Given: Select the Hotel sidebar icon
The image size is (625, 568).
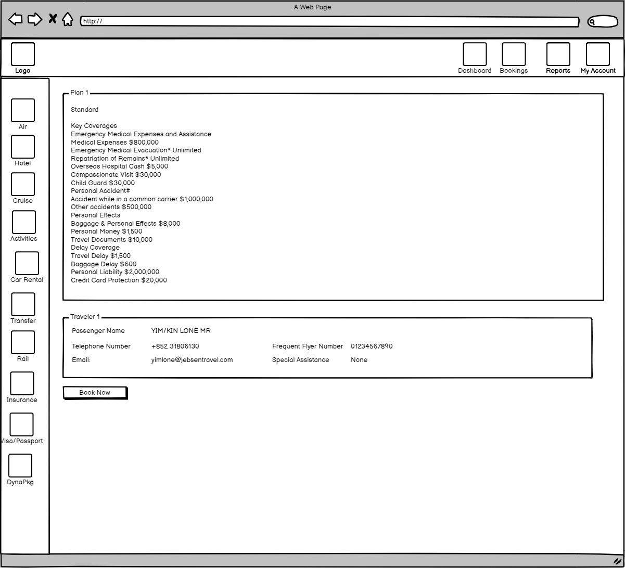Looking at the screenshot, I should pos(23,147).
